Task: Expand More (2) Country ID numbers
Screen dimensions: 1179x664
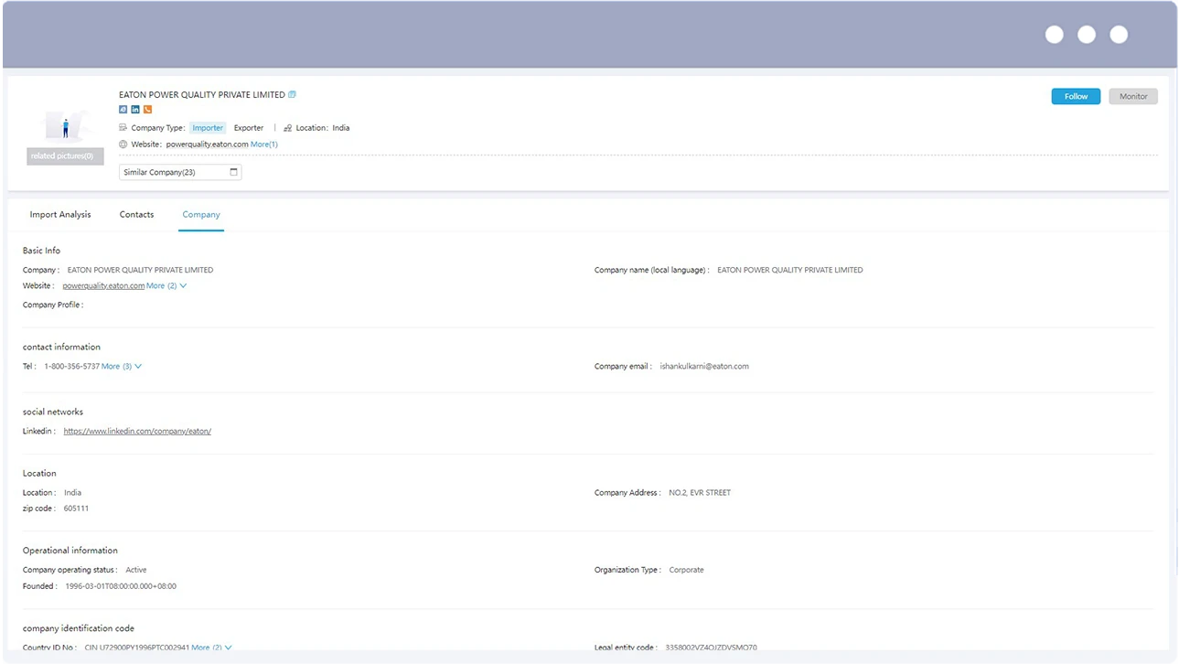Action: click(x=212, y=648)
